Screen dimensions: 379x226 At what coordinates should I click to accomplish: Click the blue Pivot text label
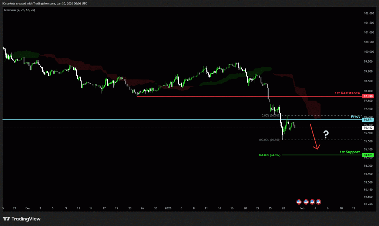(355, 116)
